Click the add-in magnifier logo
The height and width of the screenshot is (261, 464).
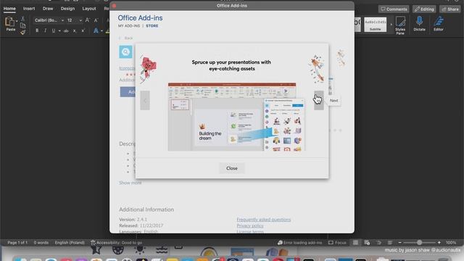coord(125,51)
